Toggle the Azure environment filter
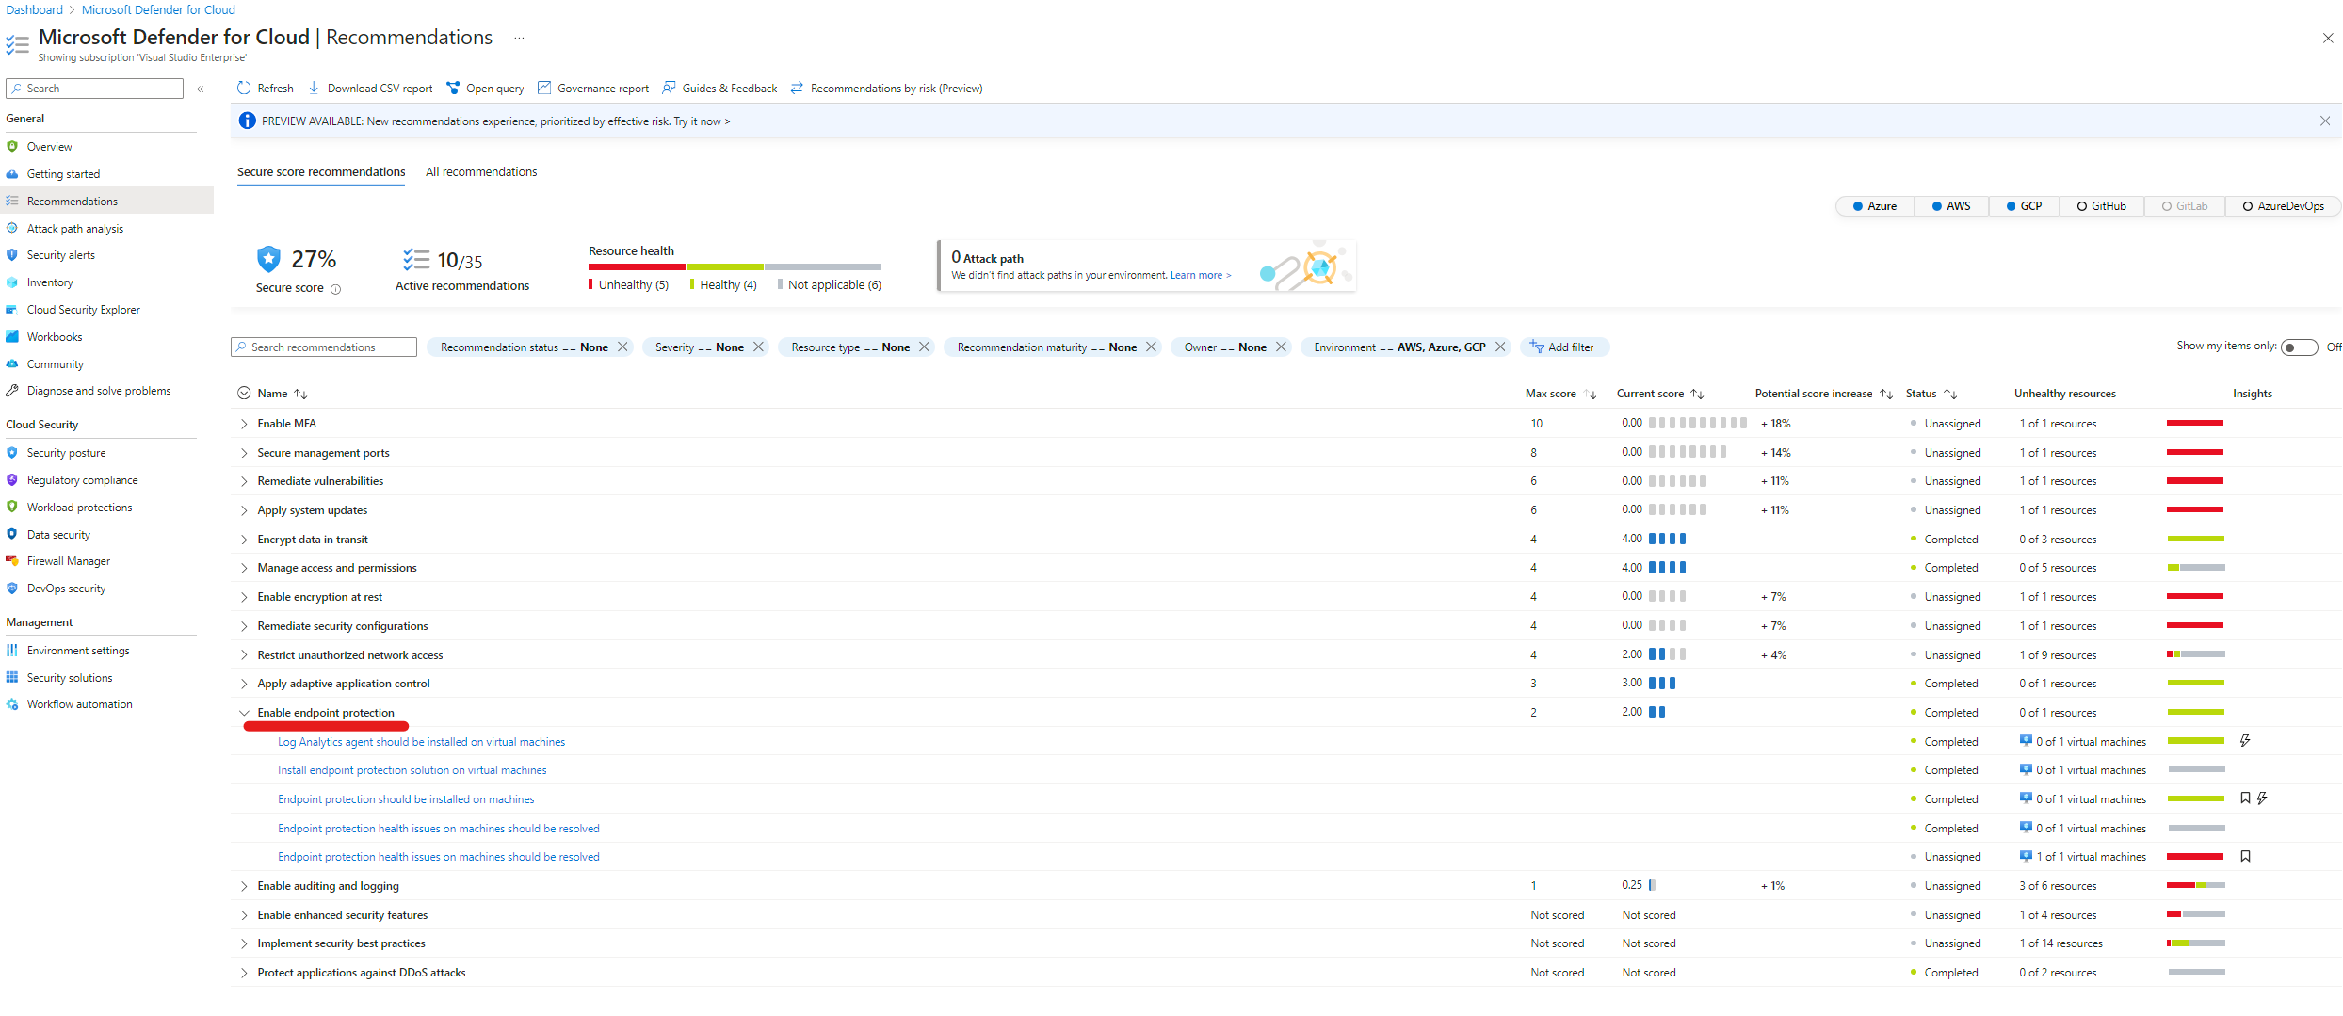The height and width of the screenshot is (1016, 2343). click(1875, 206)
